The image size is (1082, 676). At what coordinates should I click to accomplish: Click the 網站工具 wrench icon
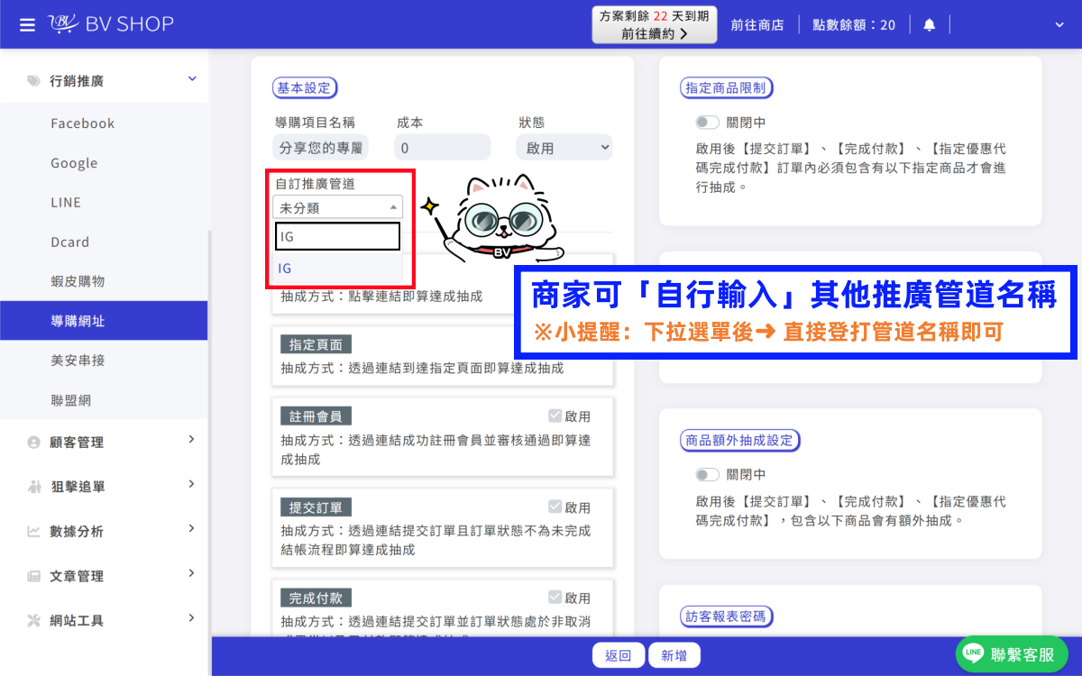(x=34, y=620)
